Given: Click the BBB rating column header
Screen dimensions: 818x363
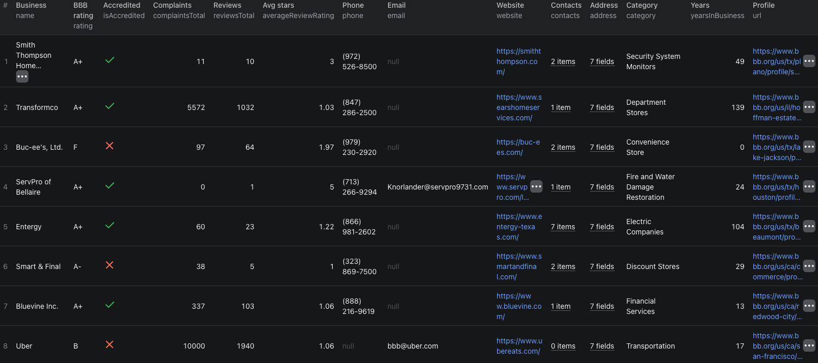Looking at the screenshot, I should [x=83, y=15].
